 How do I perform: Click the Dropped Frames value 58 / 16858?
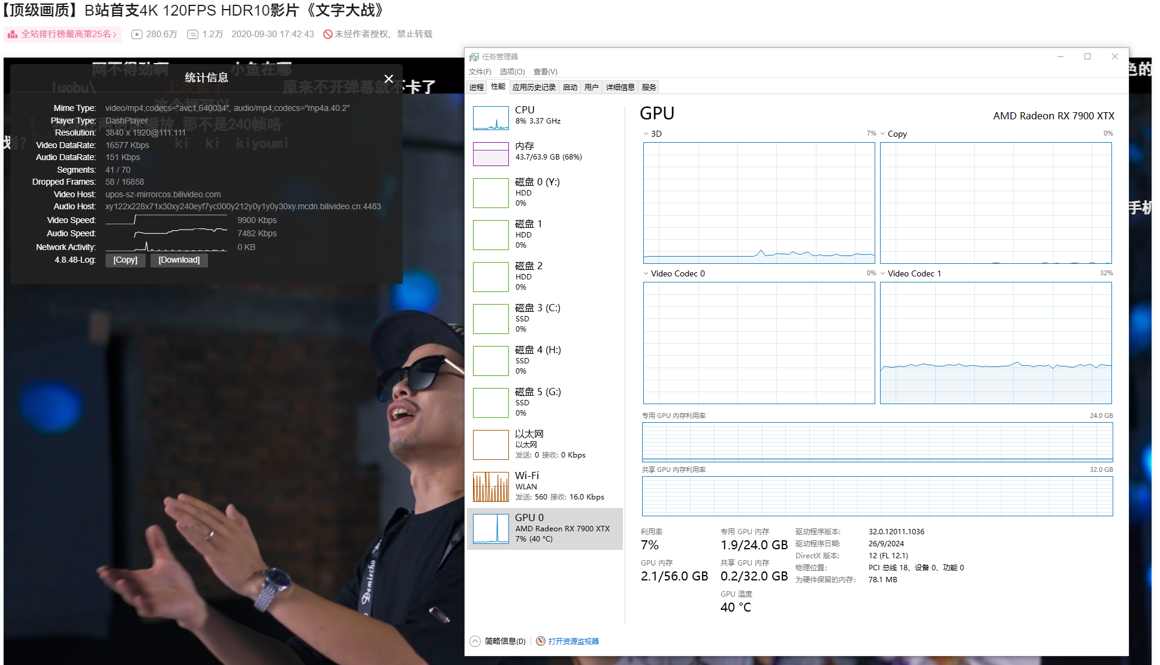125,182
